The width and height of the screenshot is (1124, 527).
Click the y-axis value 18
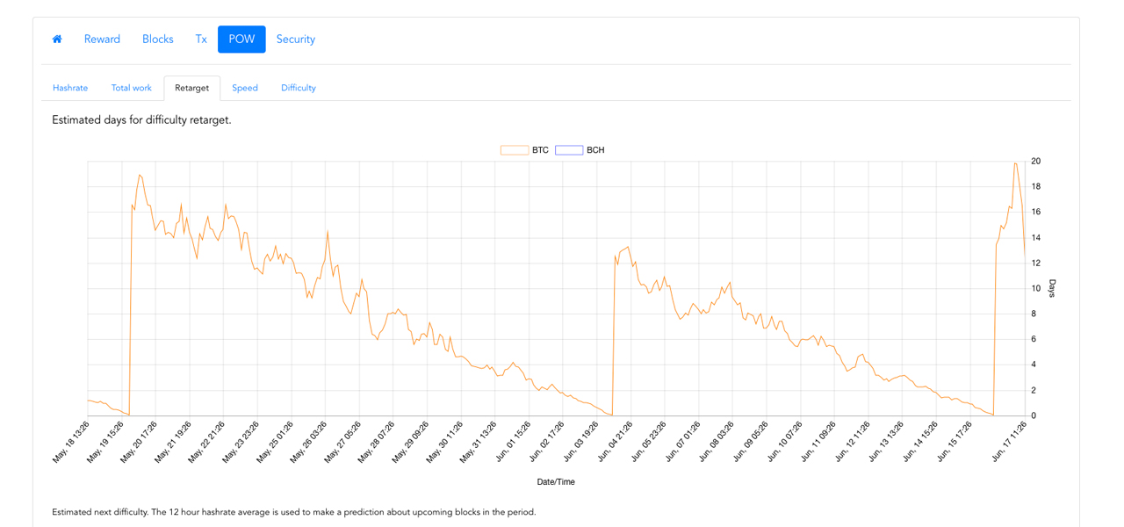point(1036,187)
